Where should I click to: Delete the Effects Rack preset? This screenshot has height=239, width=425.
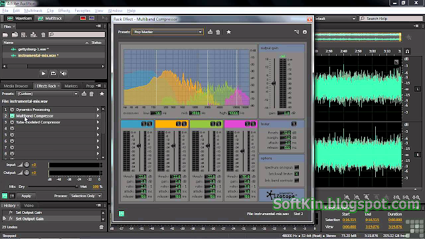92,94
